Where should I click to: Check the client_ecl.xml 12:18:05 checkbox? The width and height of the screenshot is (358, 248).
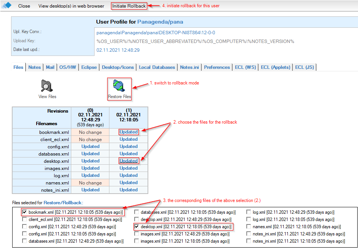point(25,219)
